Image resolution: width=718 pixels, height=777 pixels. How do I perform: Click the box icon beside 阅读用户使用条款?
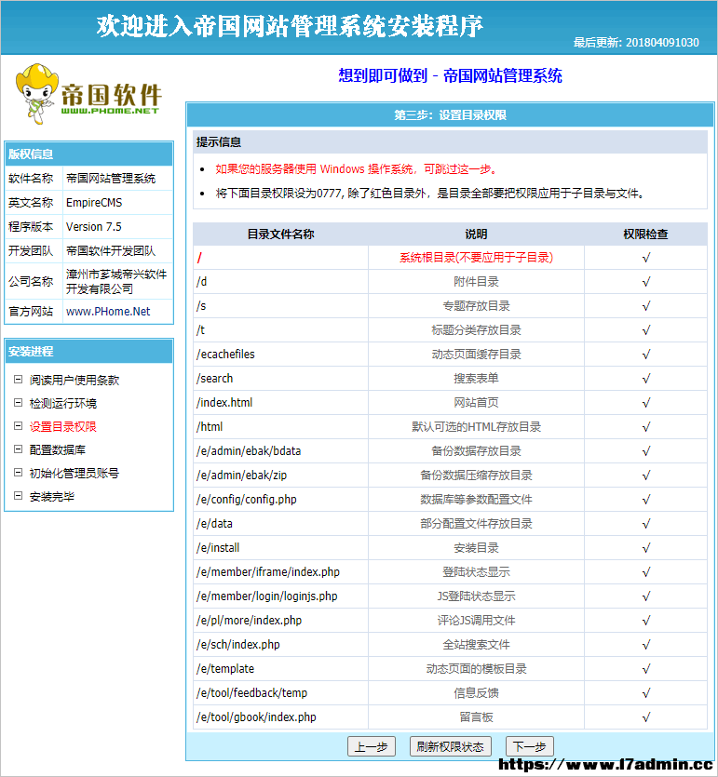[19, 379]
